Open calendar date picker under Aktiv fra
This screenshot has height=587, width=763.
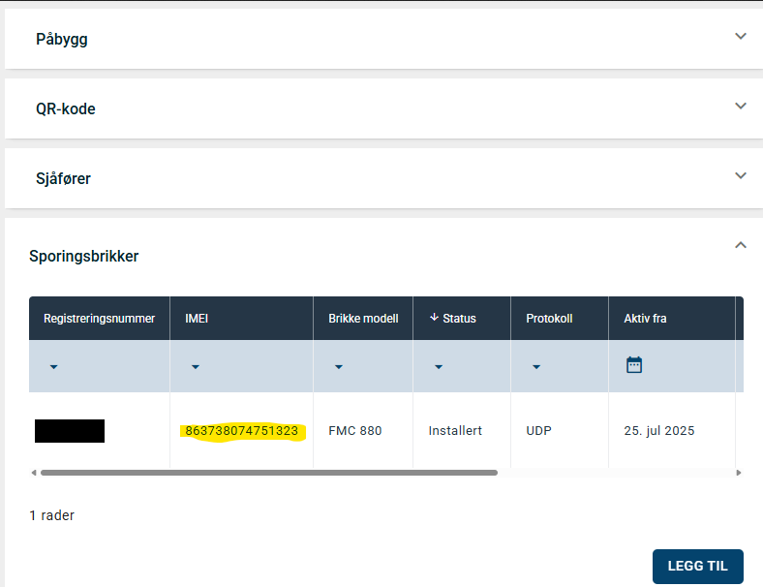point(634,365)
